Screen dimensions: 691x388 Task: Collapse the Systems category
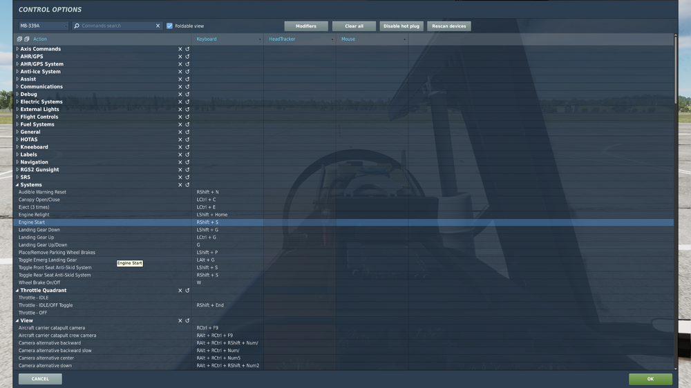[17, 185]
